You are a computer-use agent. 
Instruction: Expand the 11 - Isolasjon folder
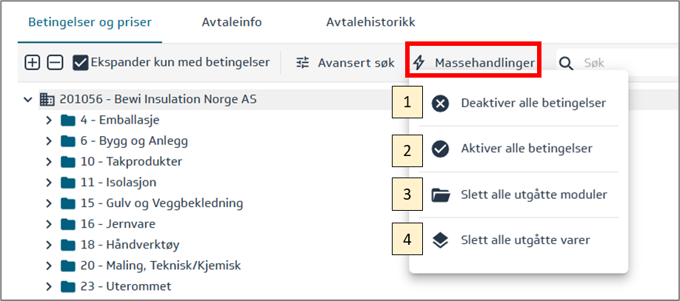[x=50, y=182]
